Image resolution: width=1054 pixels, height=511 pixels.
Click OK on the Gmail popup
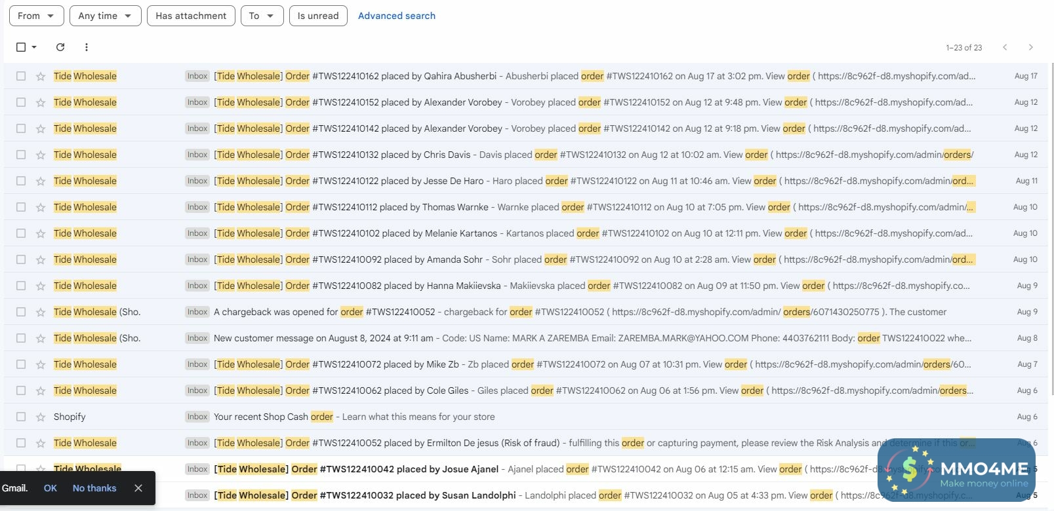[51, 488]
